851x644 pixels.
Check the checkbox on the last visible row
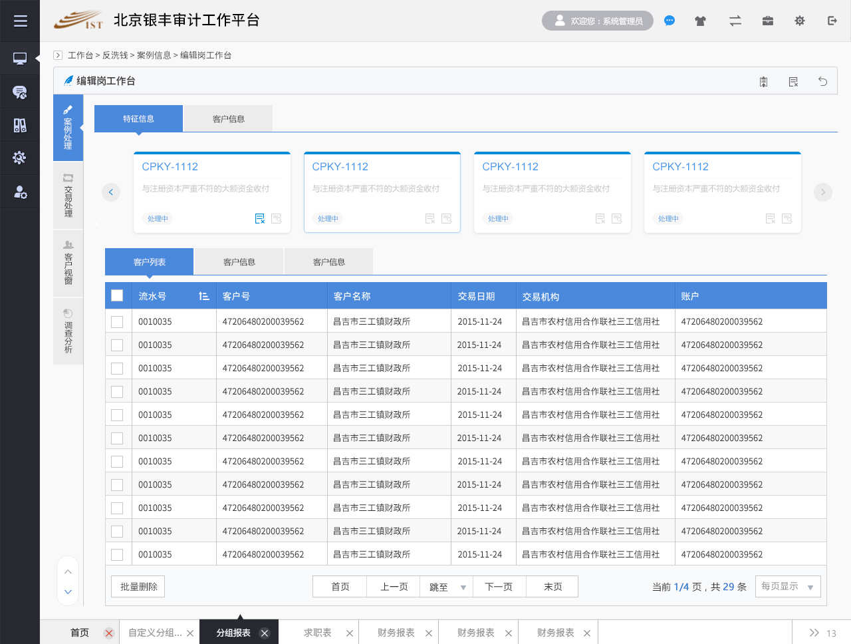coord(117,554)
